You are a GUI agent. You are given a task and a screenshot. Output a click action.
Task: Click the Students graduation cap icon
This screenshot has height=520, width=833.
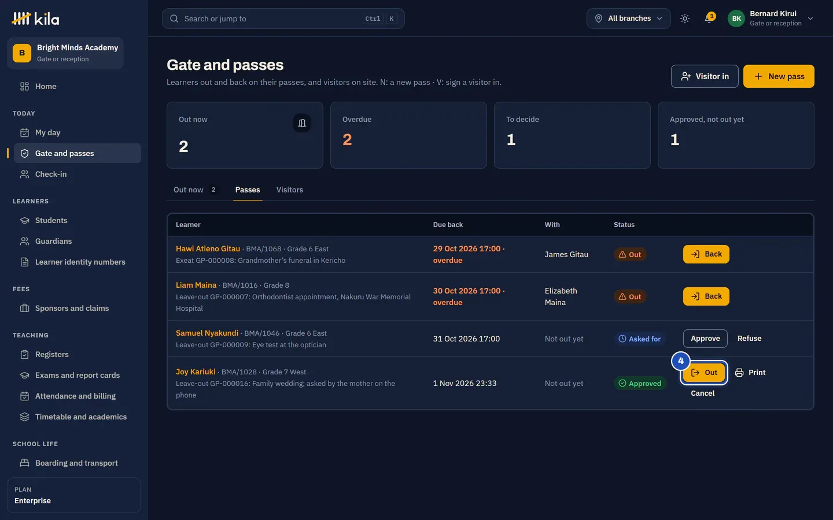24,220
